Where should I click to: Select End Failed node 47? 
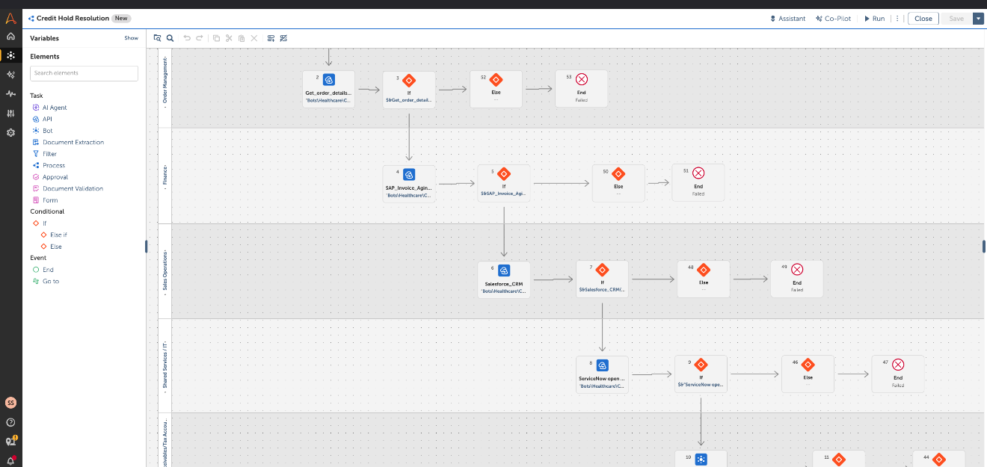pyautogui.click(x=898, y=374)
